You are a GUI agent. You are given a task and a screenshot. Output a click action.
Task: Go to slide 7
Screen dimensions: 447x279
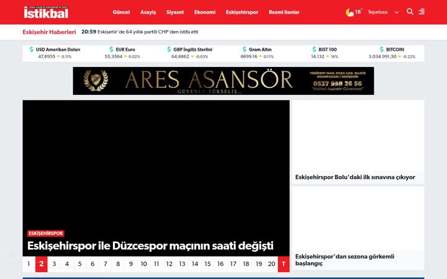click(x=106, y=264)
